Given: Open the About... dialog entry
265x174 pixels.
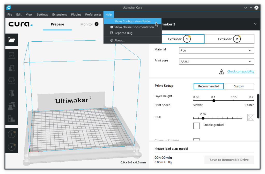Looking at the screenshot, I should [x=132, y=41].
